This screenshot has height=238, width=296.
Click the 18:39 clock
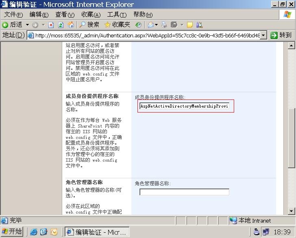pyautogui.click(x=282, y=232)
